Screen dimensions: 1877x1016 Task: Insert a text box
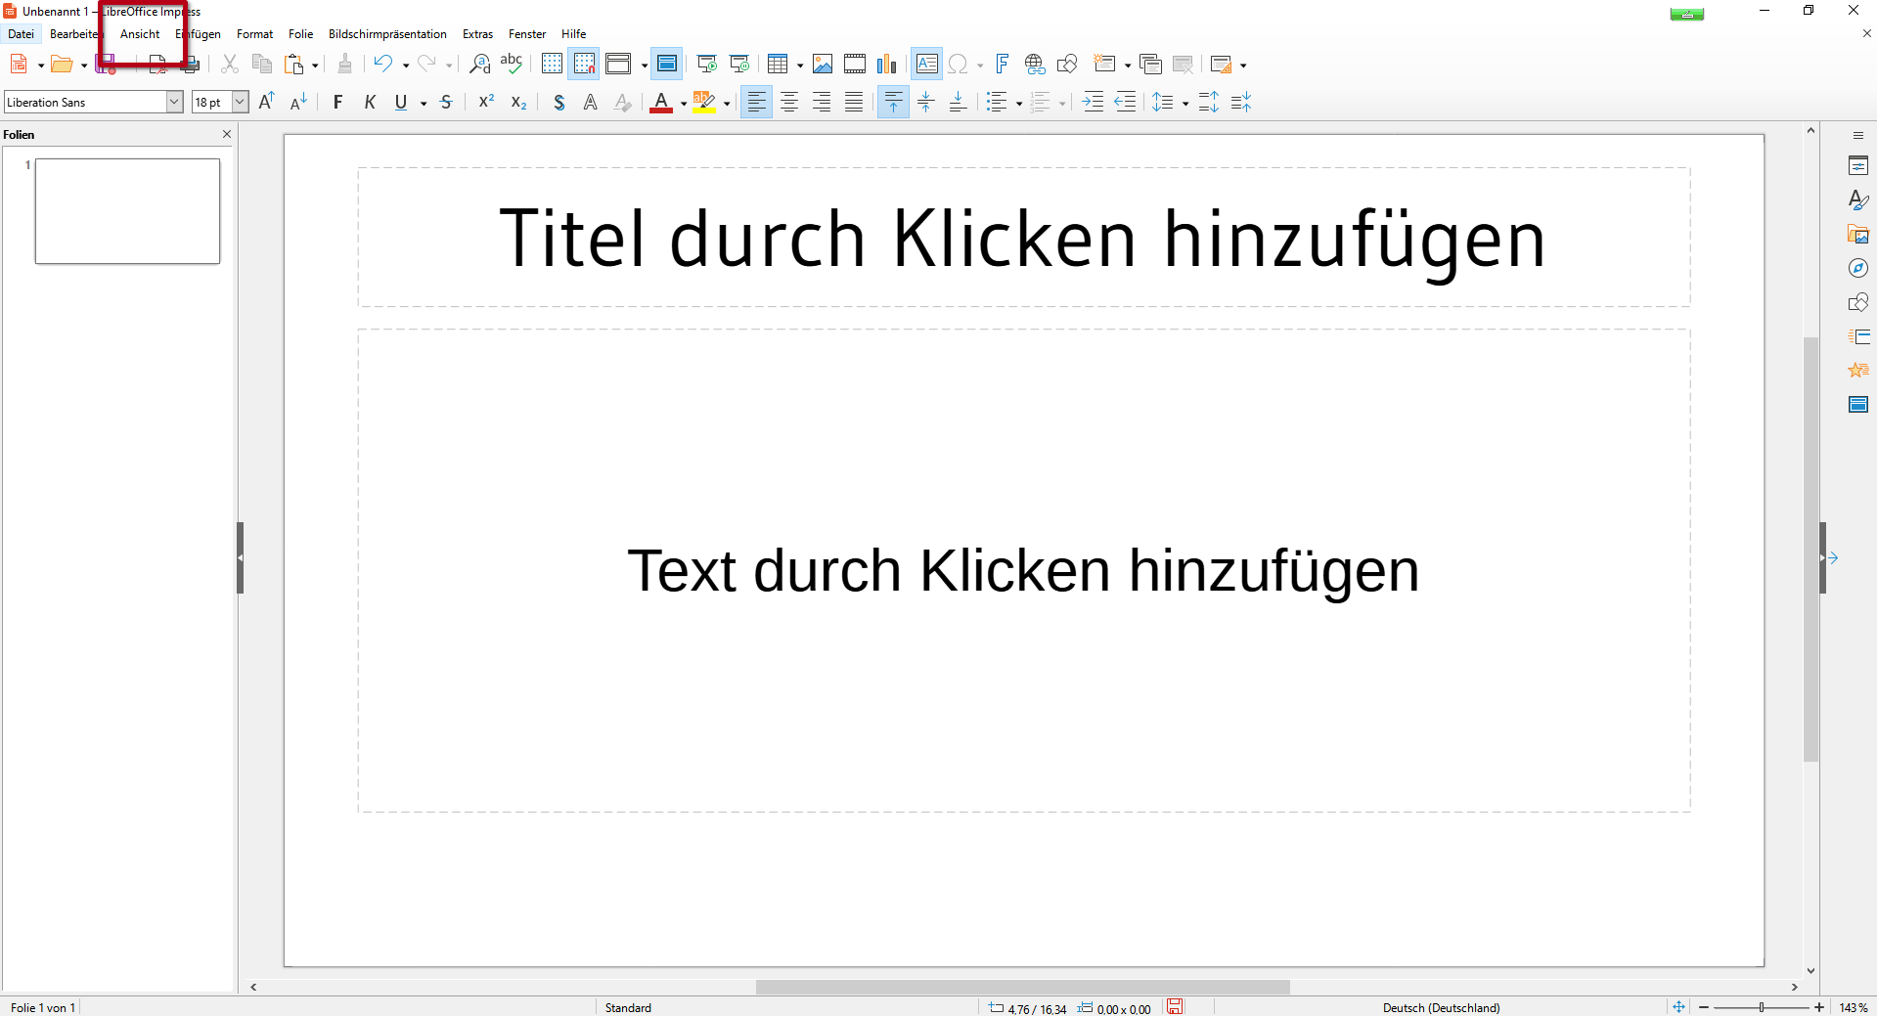pyautogui.click(x=926, y=64)
